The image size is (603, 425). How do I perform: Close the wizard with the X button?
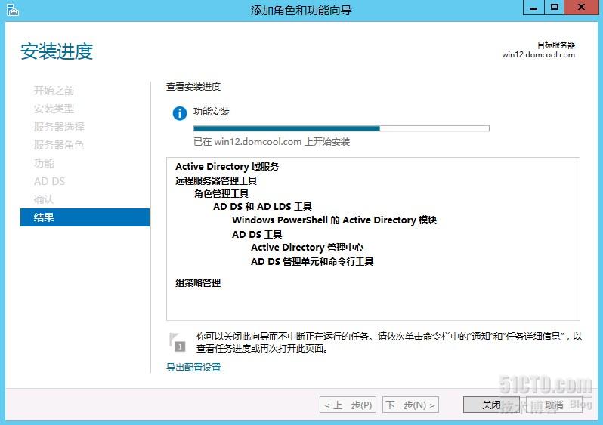click(x=582, y=8)
